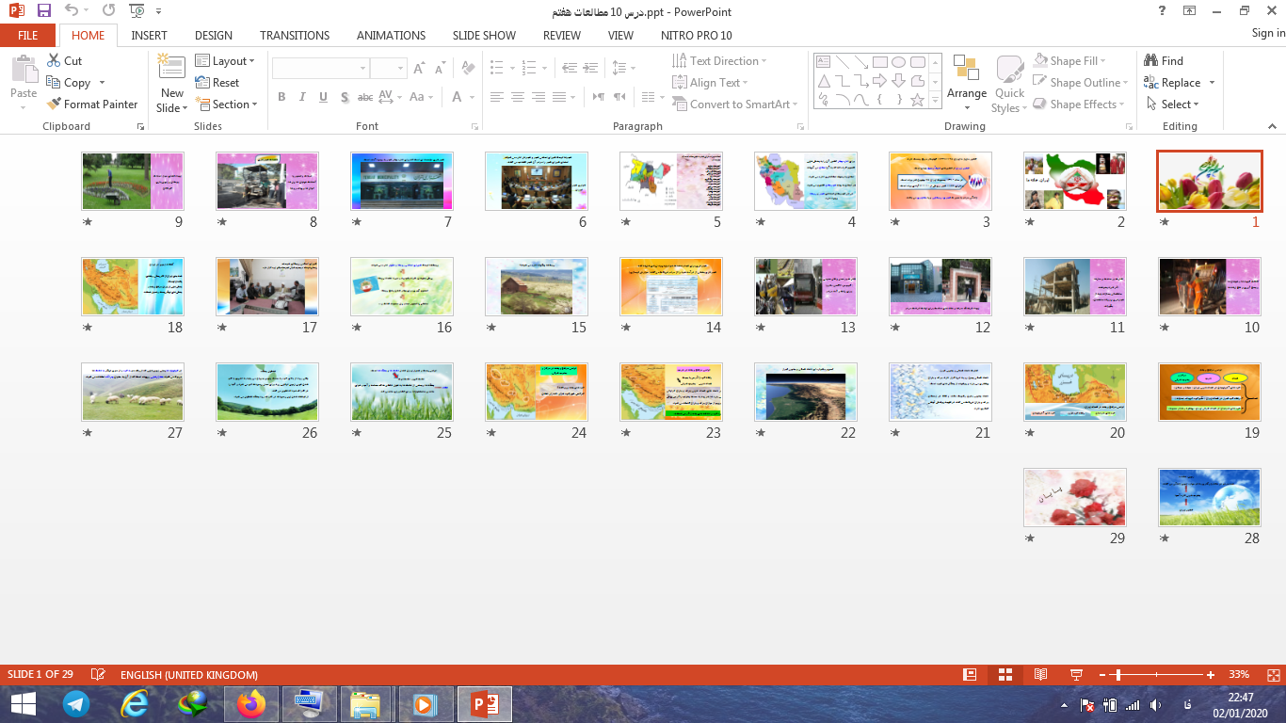Launch Firefox from the taskbar
Viewport: 1286px width, 723px height.
click(251, 704)
